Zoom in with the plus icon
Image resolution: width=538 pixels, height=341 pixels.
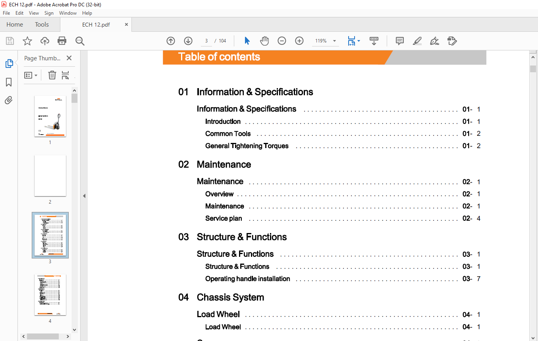tap(299, 41)
